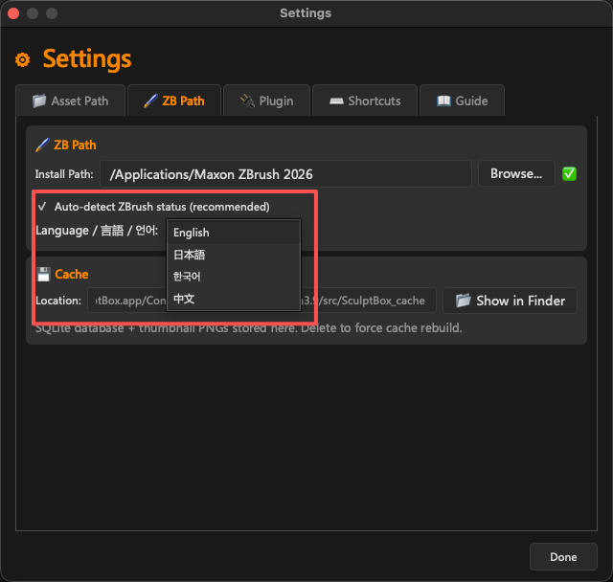Choose 한국어 in the language list
The height and width of the screenshot is (582, 613).
[x=234, y=277]
